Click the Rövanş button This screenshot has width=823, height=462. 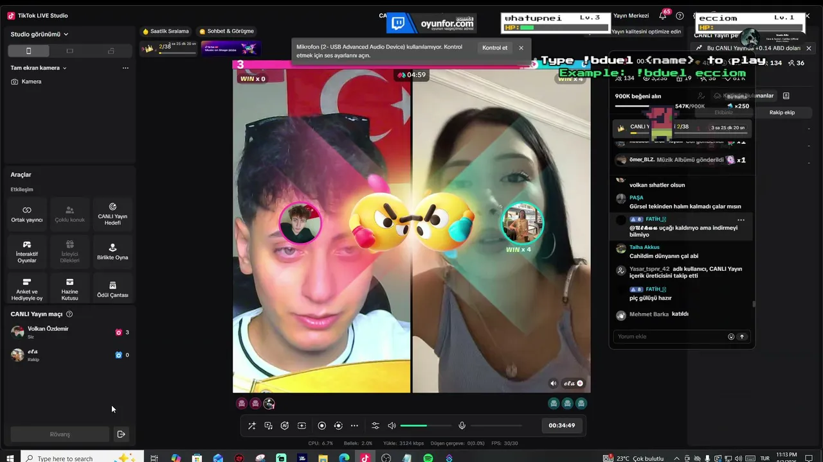(60, 434)
